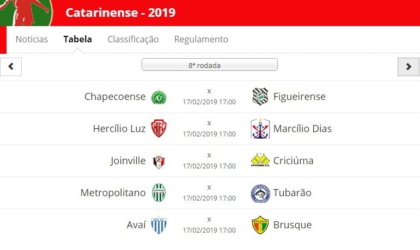Screen dimensions: 420x250
Task: Open the 8ª rodada round selector
Action: pos(210,64)
